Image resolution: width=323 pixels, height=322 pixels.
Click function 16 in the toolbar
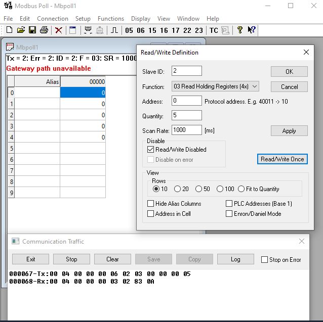[164, 30]
